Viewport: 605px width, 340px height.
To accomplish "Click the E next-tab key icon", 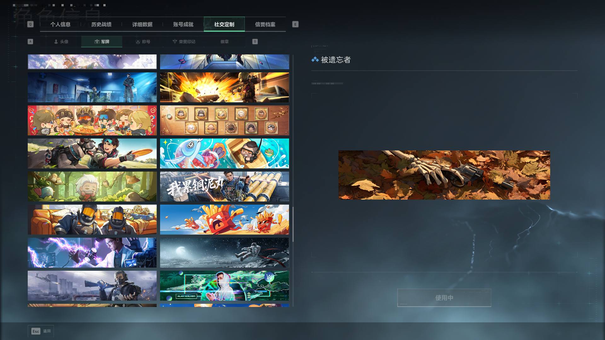I will point(295,24).
